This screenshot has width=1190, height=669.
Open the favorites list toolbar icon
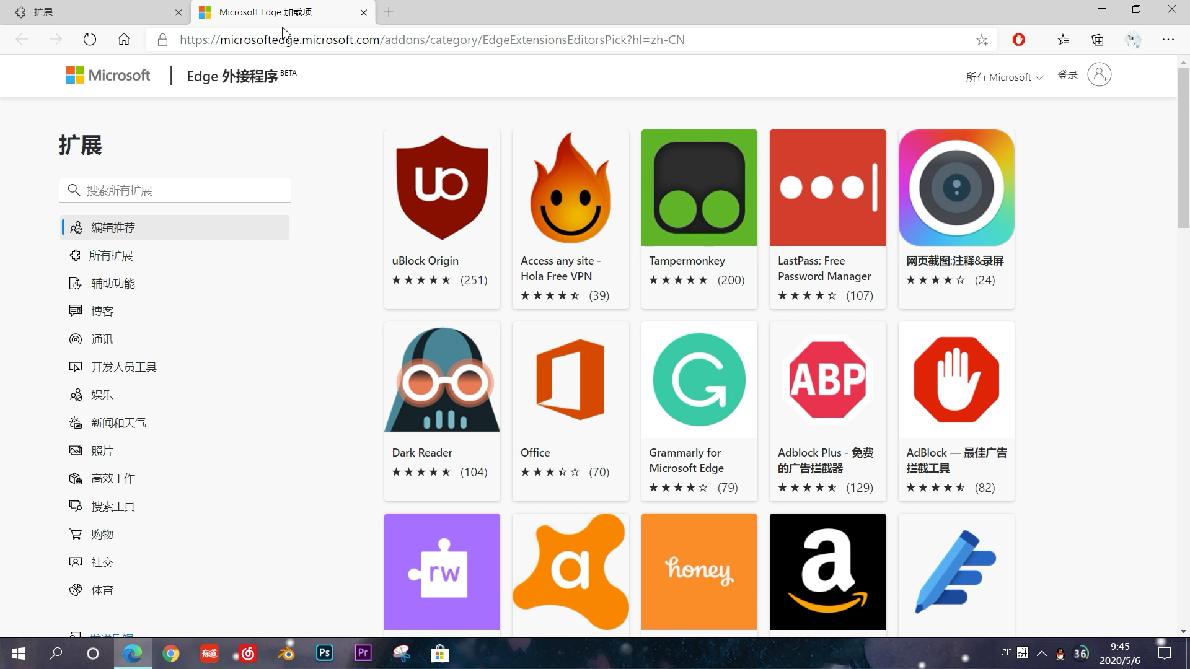coord(1064,40)
